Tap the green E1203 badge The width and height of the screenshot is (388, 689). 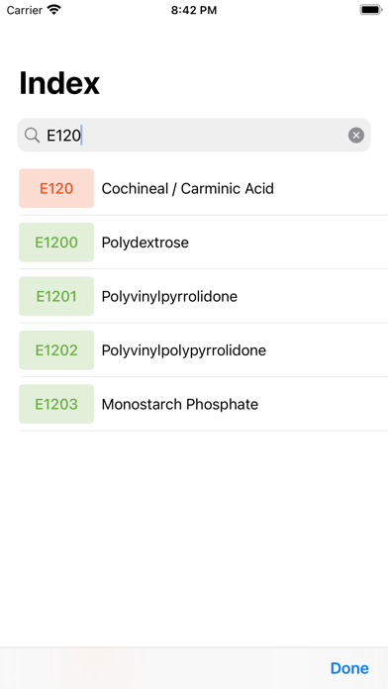pos(56,404)
